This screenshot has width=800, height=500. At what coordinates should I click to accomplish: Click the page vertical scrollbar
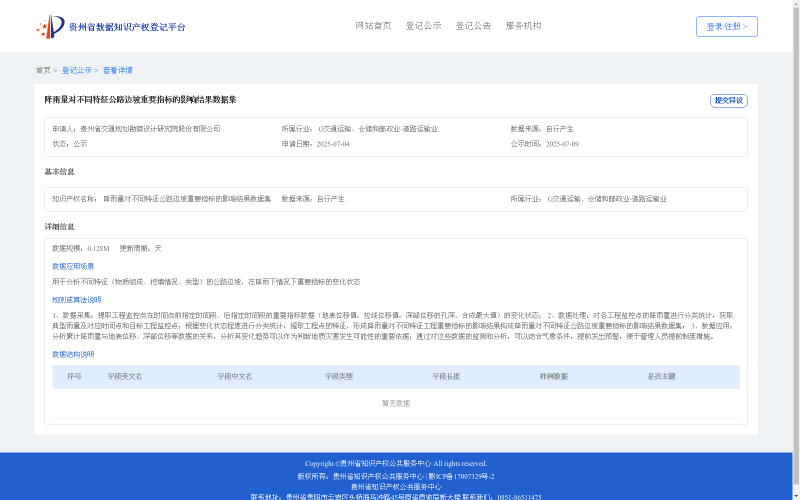click(x=796, y=245)
